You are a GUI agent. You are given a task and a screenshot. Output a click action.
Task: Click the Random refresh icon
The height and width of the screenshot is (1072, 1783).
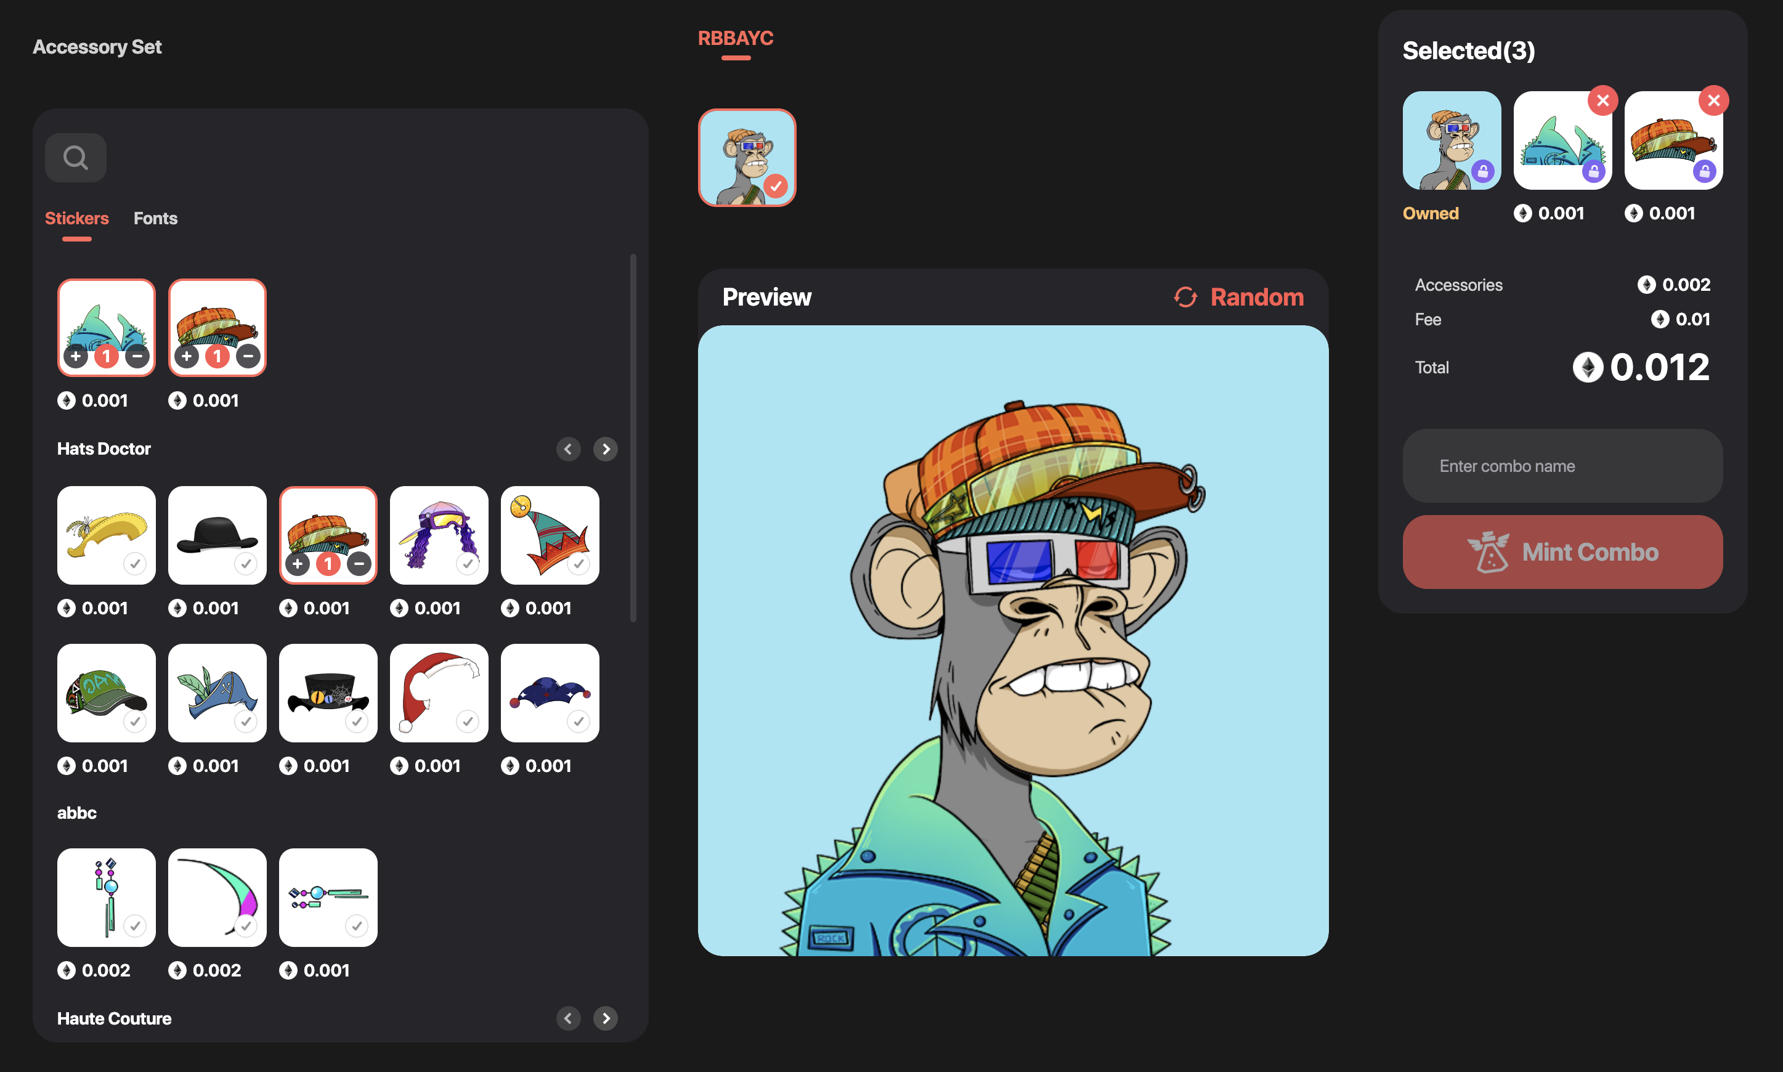[1185, 297]
